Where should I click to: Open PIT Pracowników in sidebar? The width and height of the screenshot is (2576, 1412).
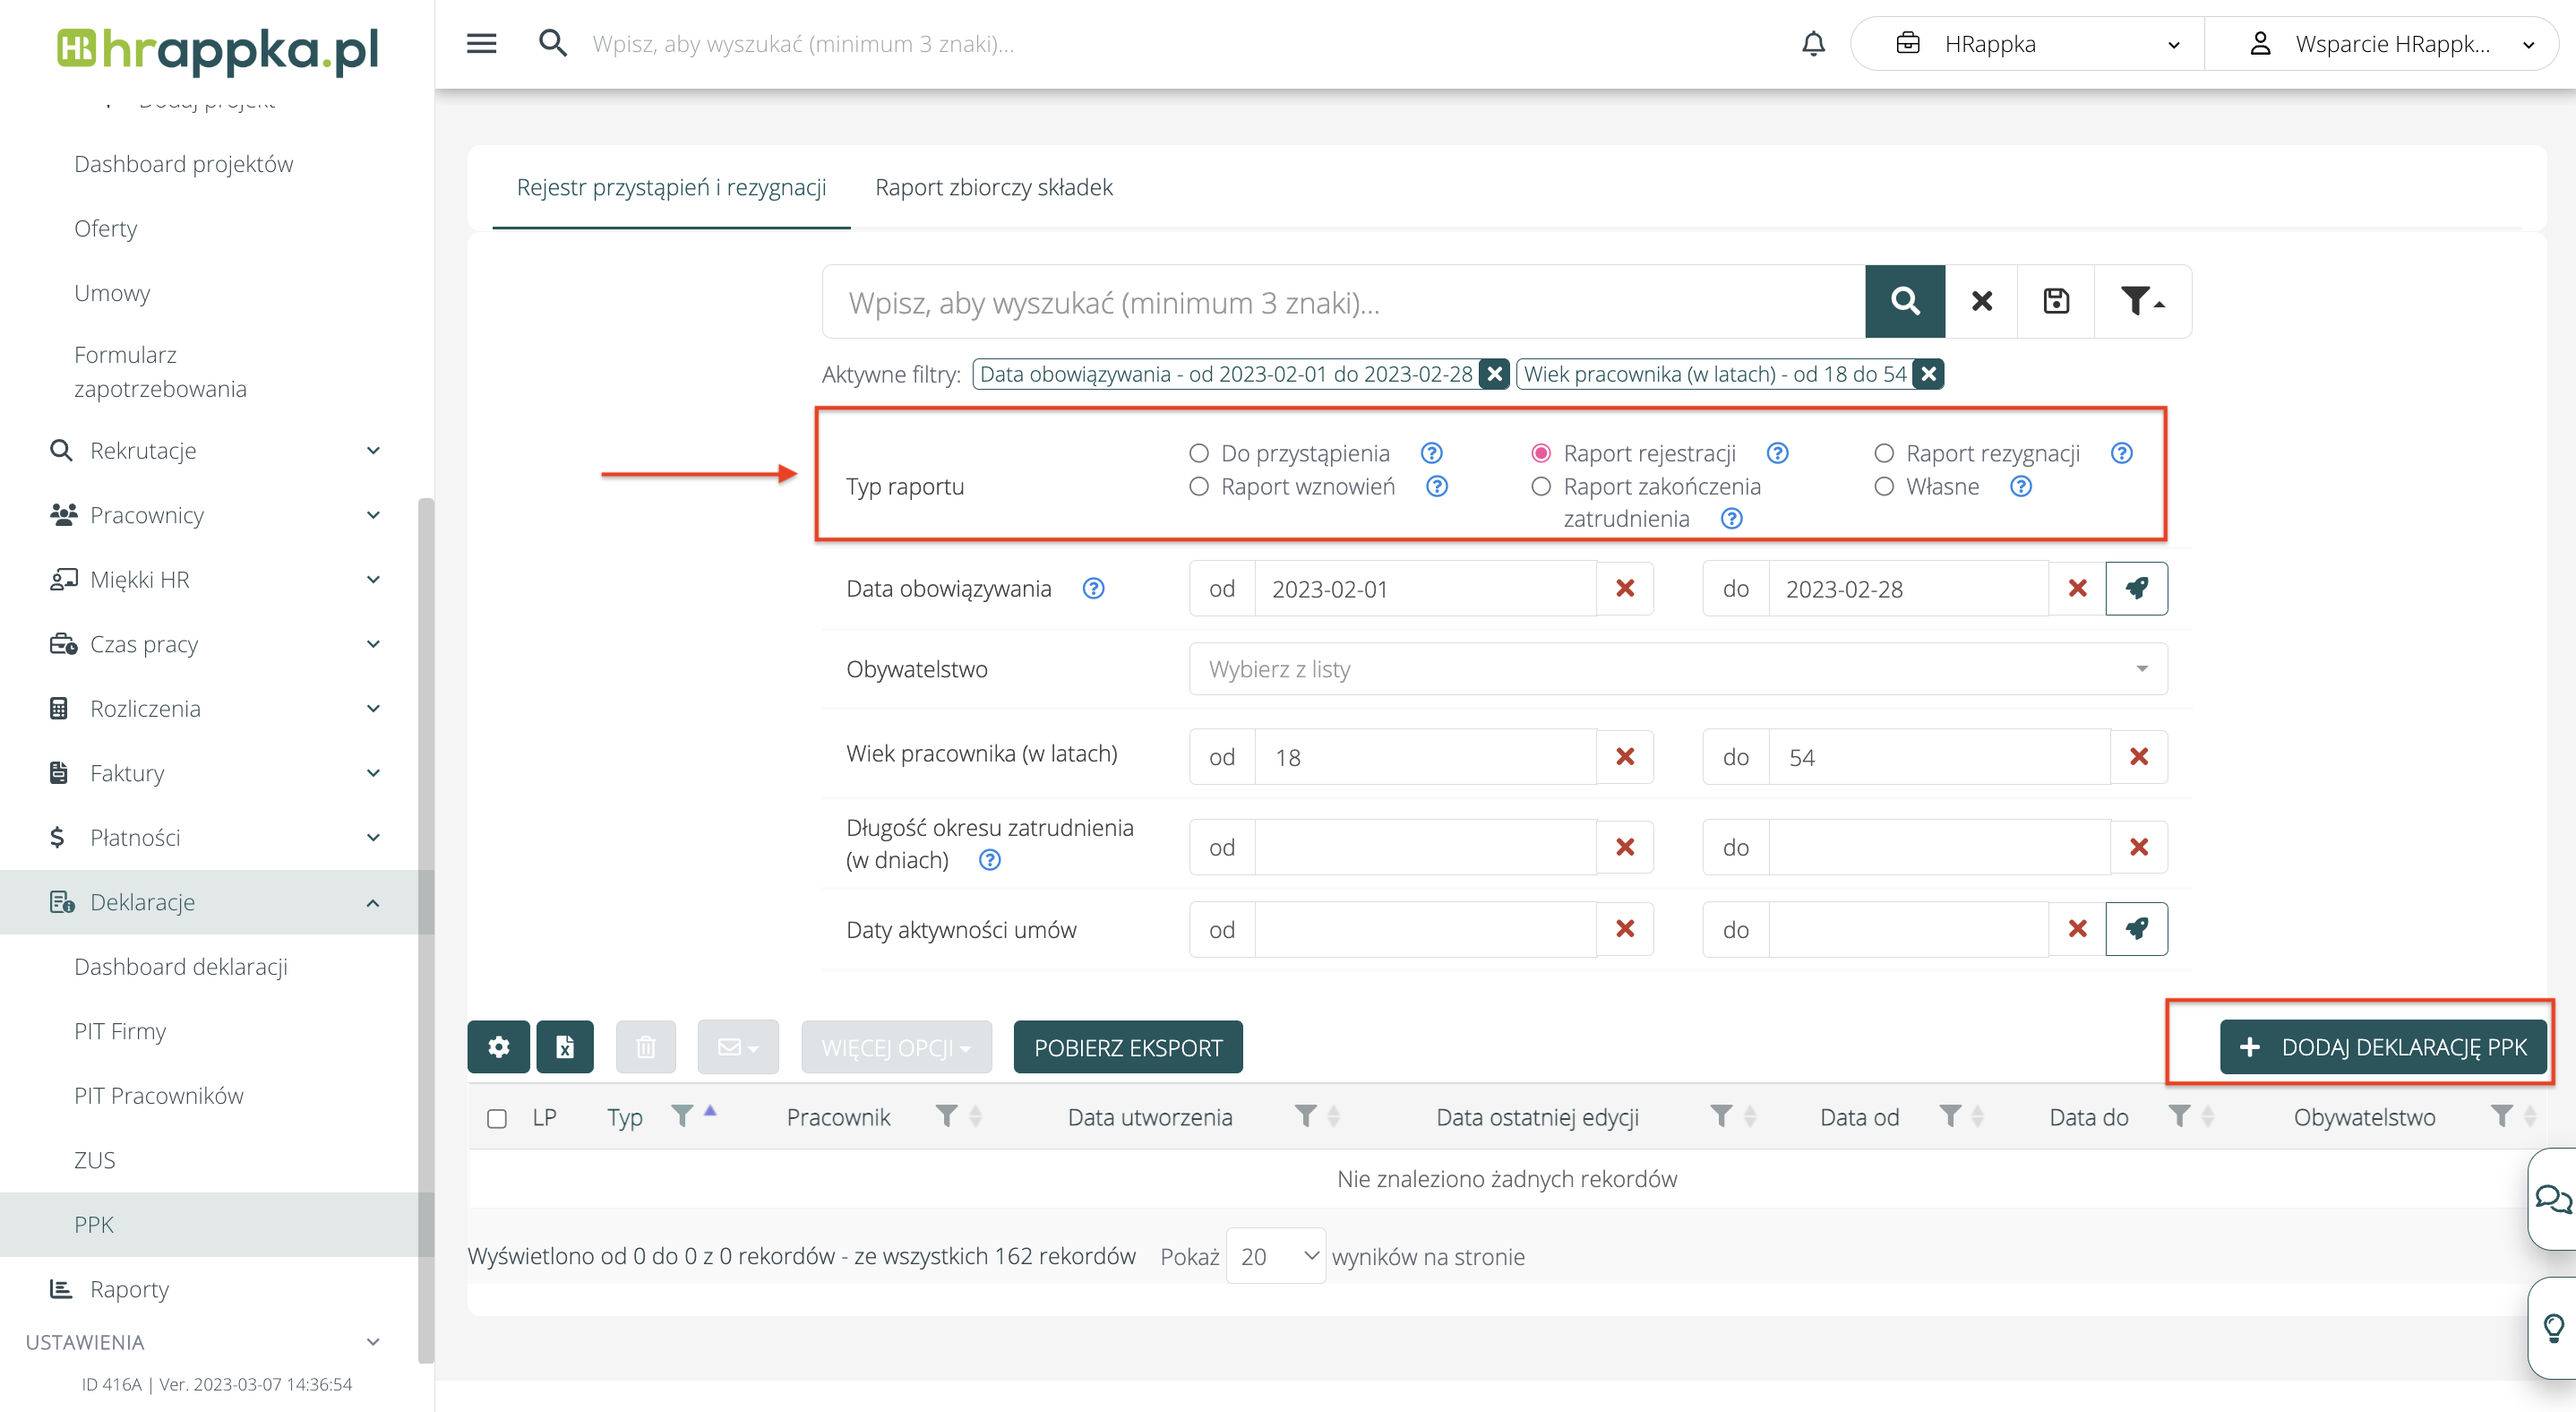pos(159,1095)
